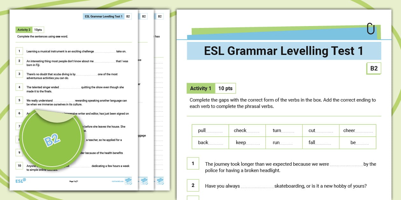Click the blank gap before "by the police"
The height and width of the screenshot is (200, 401).
click(346, 164)
